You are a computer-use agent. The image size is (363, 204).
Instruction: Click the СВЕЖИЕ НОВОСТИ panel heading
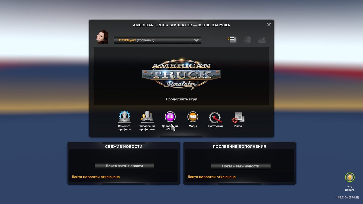pos(124,146)
